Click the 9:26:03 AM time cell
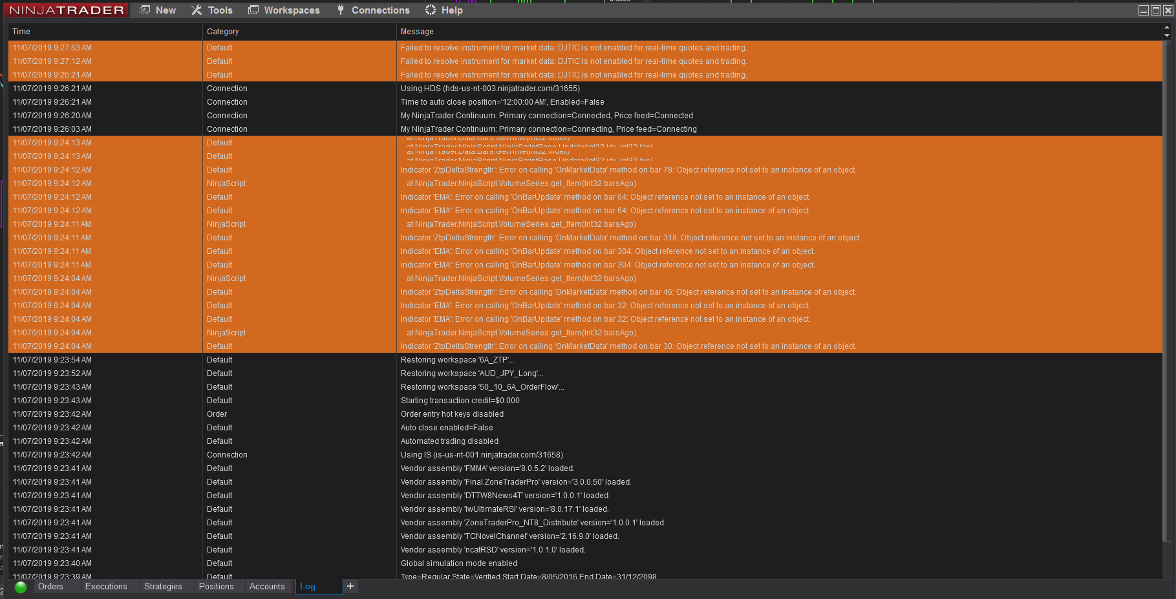This screenshot has height=599, width=1176. (x=105, y=129)
